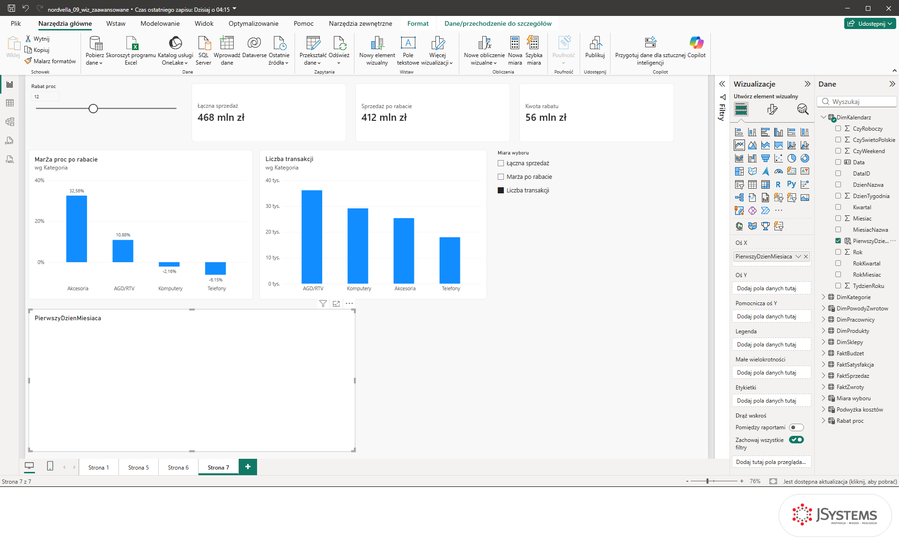899x544 pixels.
Task: Click the Wyszukaj search field
Action: (x=857, y=102)
